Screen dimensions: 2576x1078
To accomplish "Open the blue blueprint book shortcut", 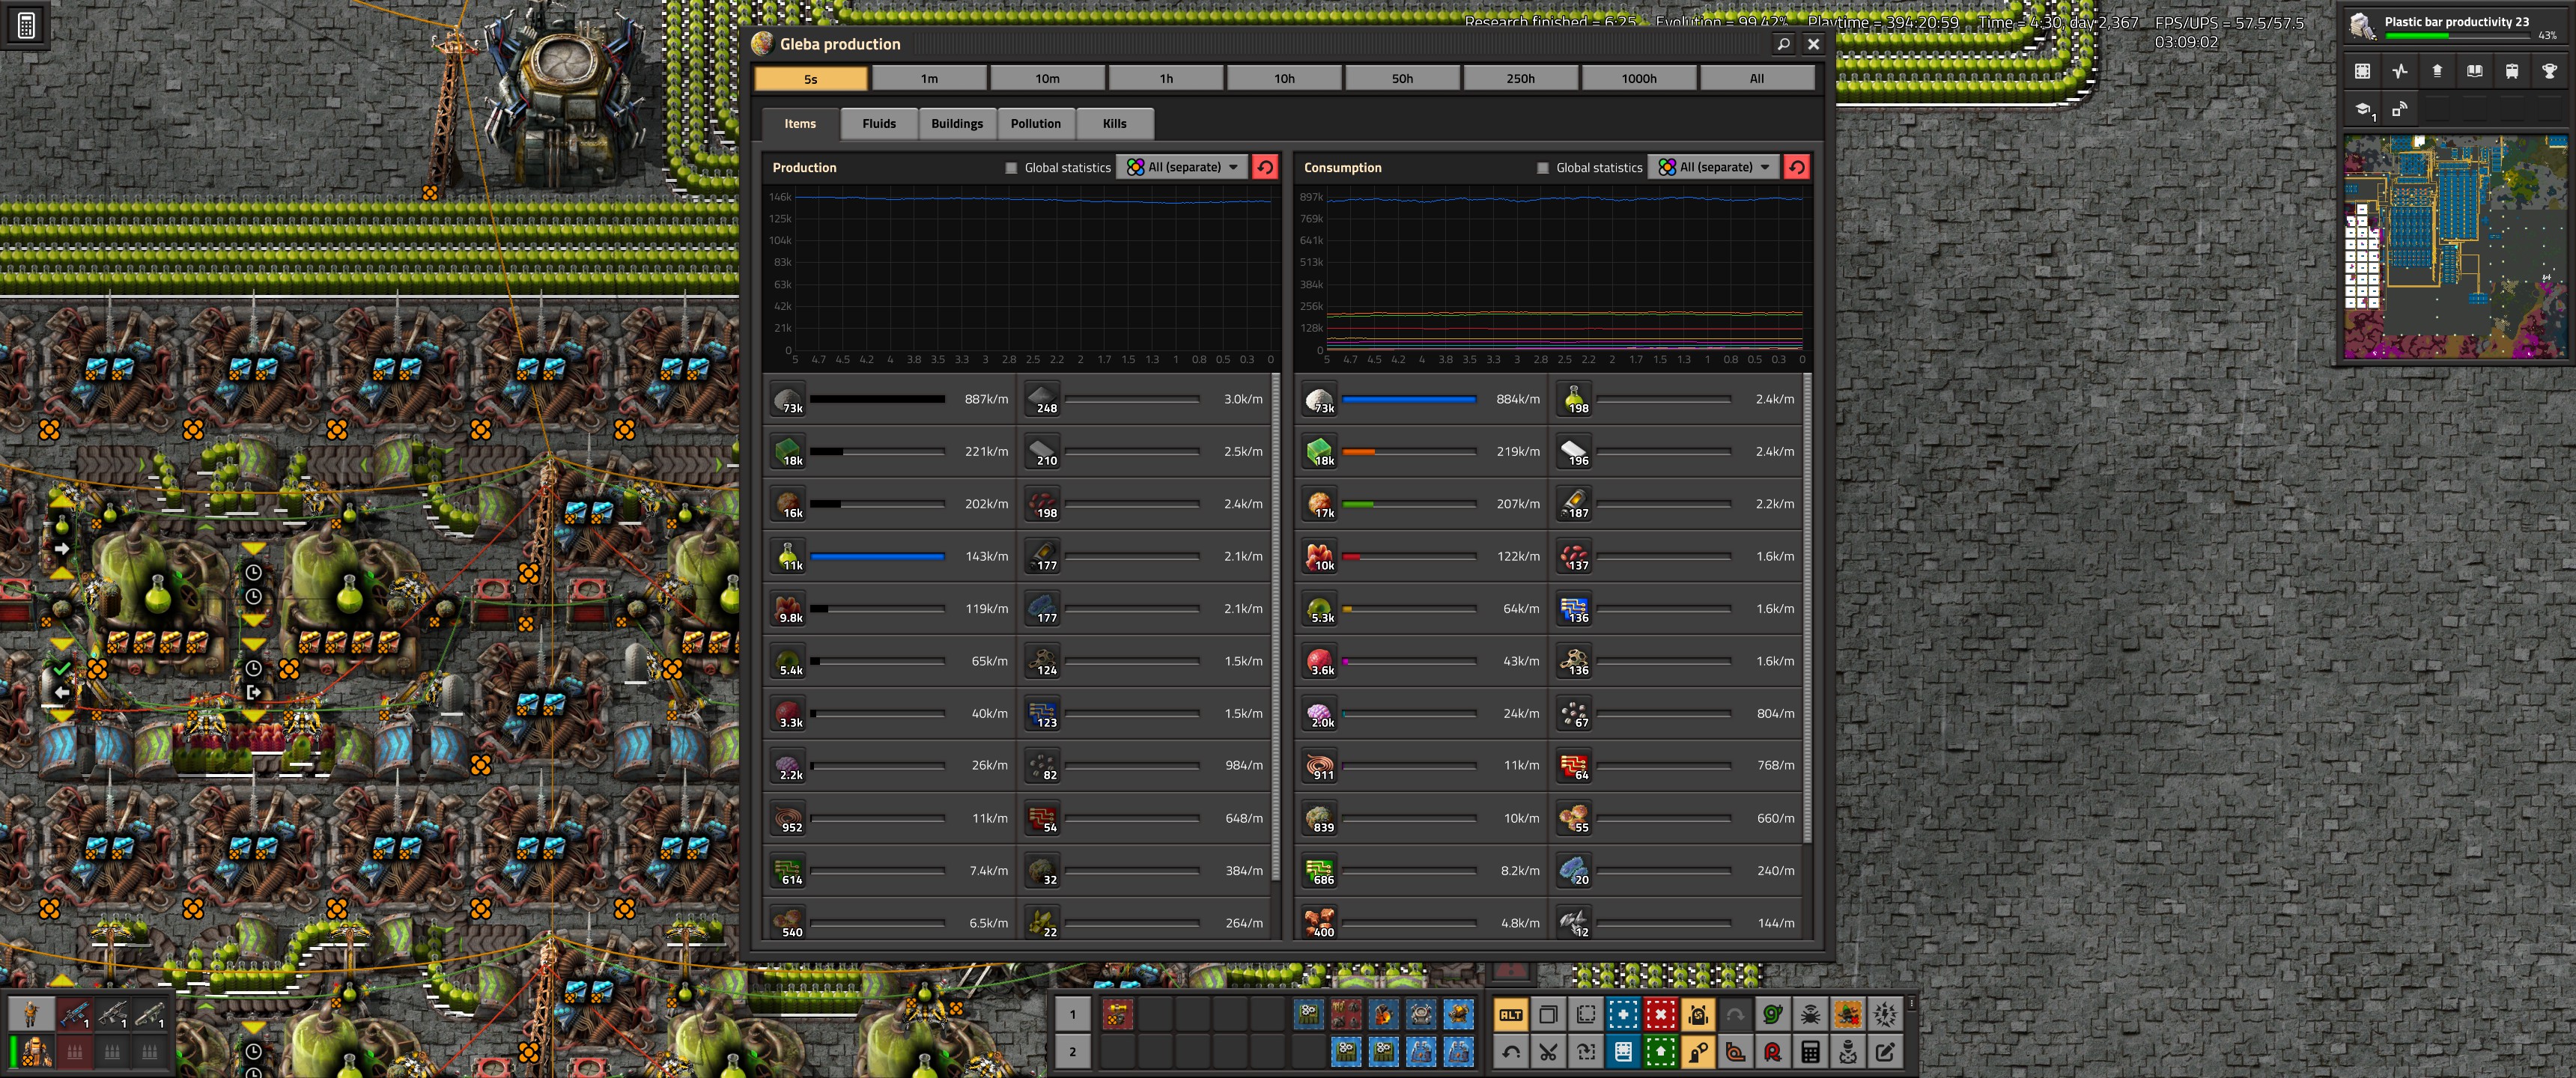I will 1623,1052.
